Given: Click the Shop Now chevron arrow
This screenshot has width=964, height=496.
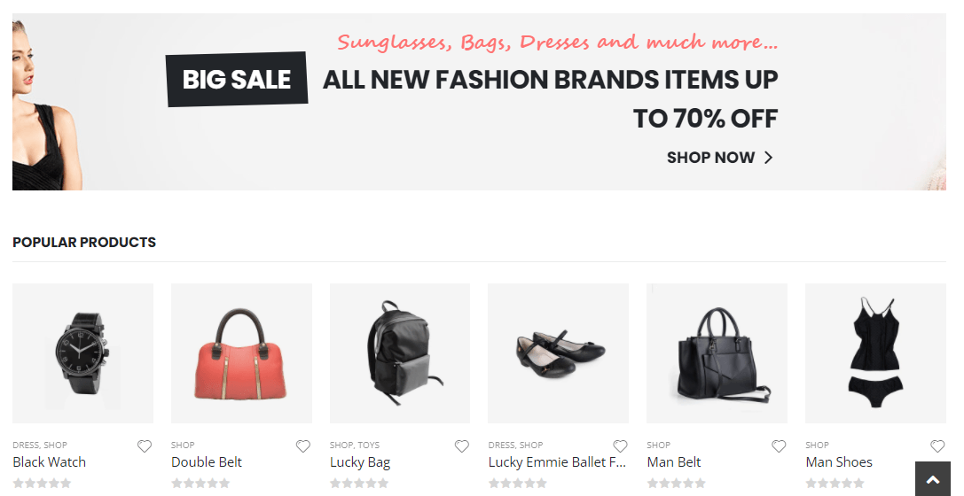Looking at the screenshot, I should point(769,158).
